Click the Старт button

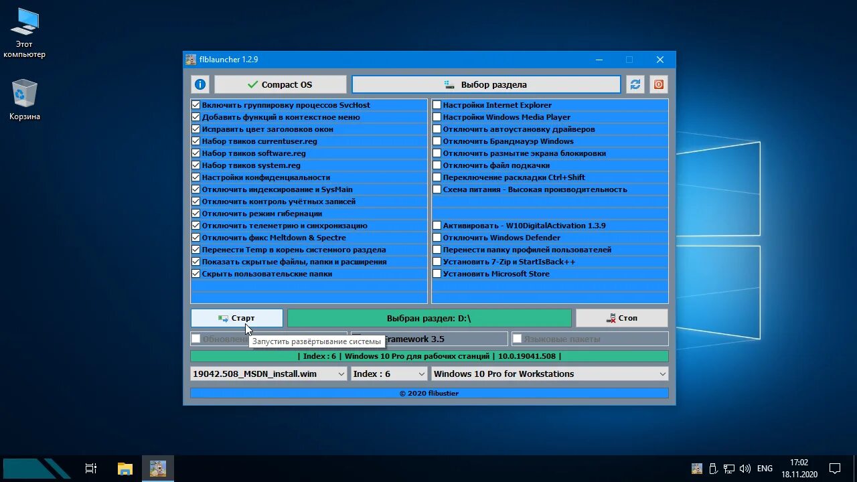(x=237, y=318)
